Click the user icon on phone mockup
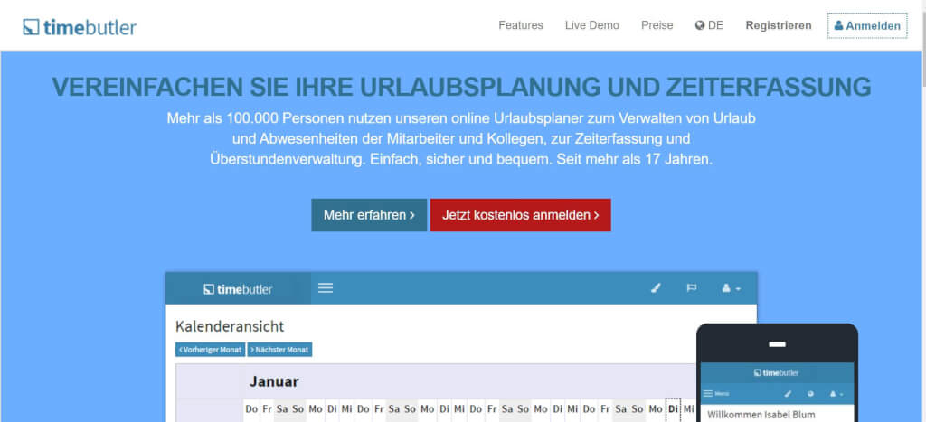This screenshot has width=926, height=422. [836, 394]
